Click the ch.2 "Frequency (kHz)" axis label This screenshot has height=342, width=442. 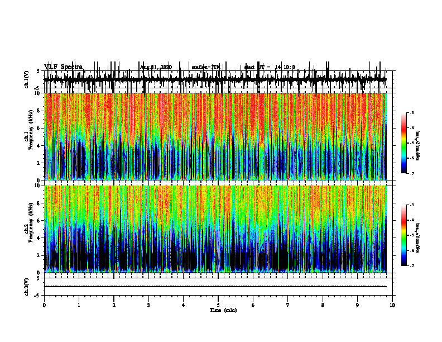[x=31, y=221]
